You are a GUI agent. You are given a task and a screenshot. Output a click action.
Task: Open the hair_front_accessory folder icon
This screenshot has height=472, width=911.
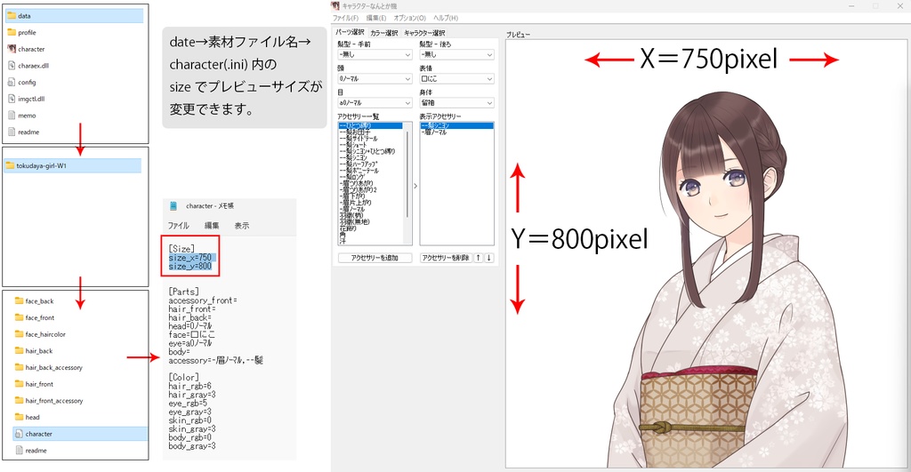19,400
